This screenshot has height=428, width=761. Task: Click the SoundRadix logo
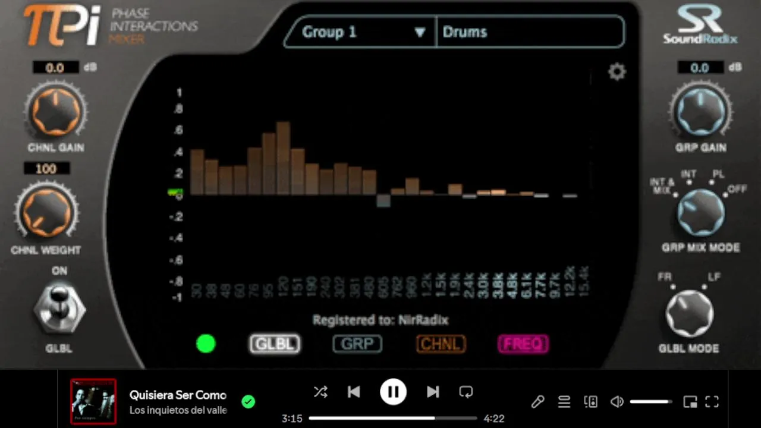700,24
